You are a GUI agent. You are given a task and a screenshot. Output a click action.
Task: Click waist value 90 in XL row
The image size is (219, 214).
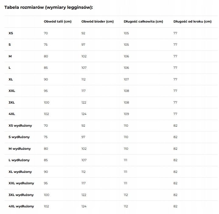tap(46, 79)
